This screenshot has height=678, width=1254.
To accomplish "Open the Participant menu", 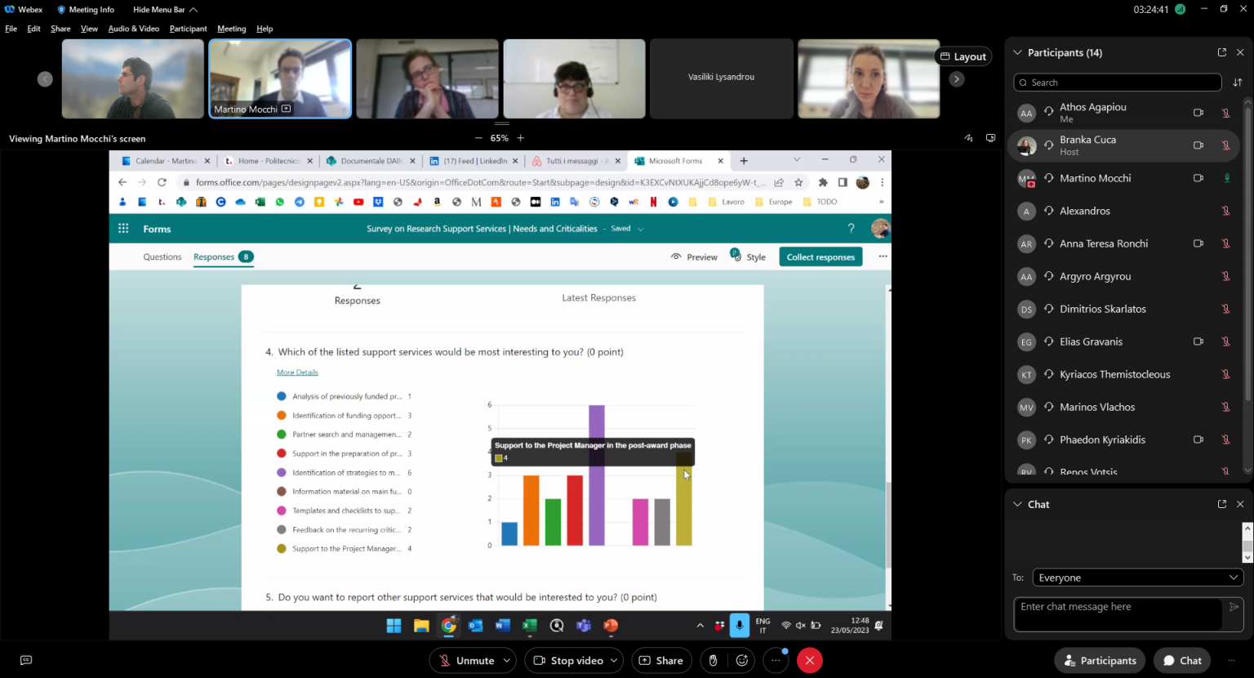I will point(188,29).
